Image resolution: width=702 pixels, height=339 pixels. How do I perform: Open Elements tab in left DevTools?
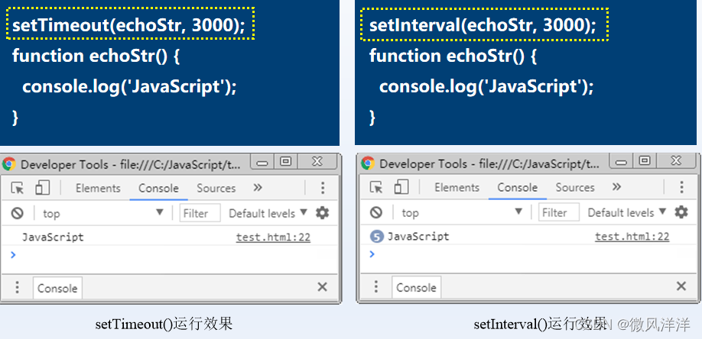[x=98, y=189]
